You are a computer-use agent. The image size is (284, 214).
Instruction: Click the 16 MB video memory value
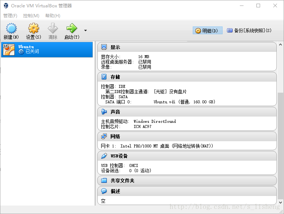point(143,57)
